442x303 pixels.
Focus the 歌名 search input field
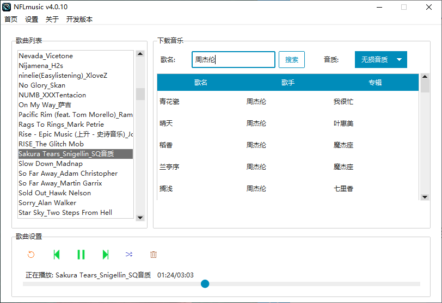234,59
